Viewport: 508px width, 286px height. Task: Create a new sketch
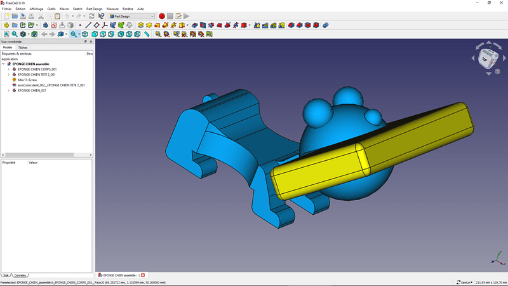[54, 25]
